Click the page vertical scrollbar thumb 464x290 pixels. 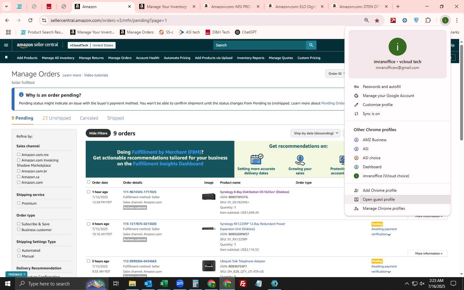pos(461,93)
